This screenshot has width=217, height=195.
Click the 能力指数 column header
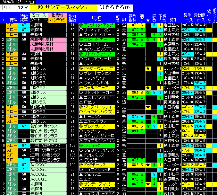click(72, 18)
